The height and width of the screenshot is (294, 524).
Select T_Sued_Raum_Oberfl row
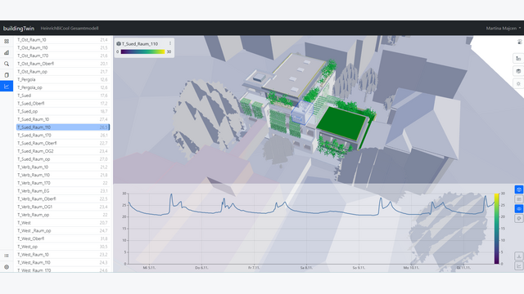pos(63,144)
